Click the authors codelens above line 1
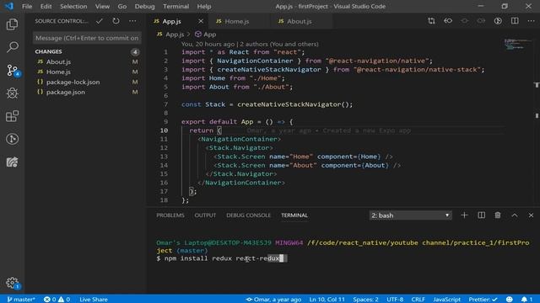This screenshot has width=540, height=303. click(250, 44)
